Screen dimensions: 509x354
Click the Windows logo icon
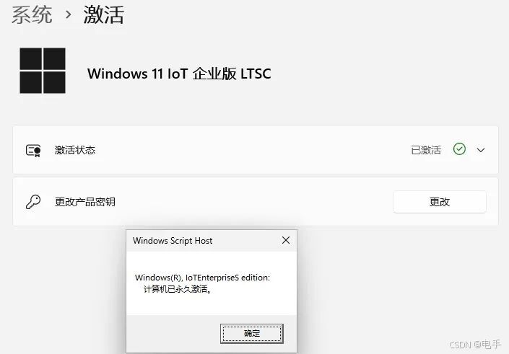[x=43, y=71]
